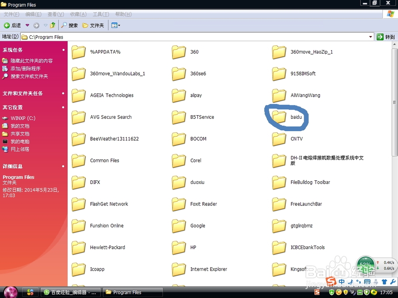Select the Corel folder icon
The image size is (398, 298).
tap(179, 161)
